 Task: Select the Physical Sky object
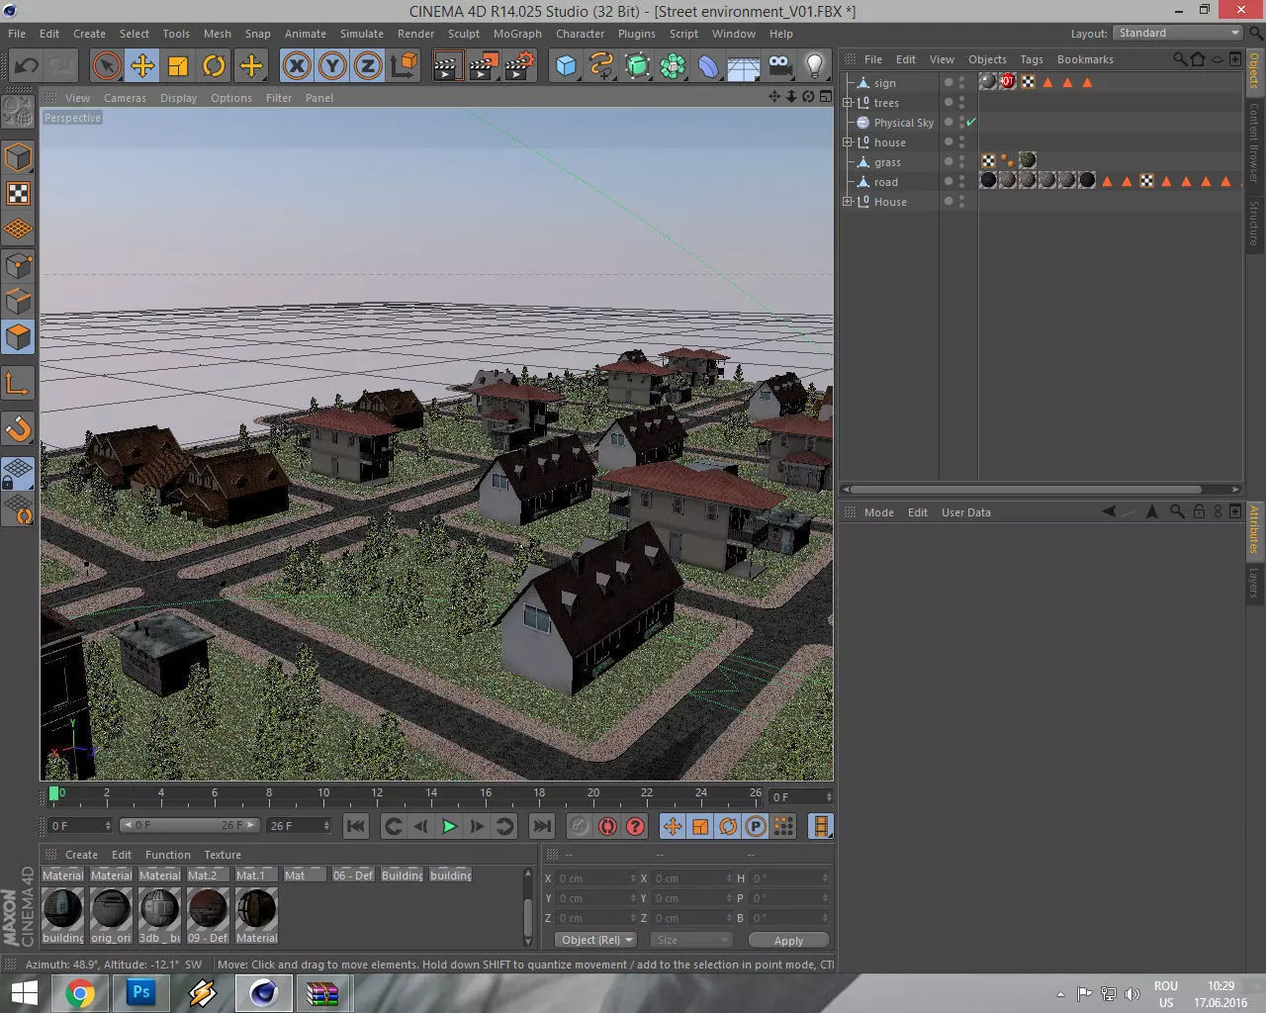[903, 123]
